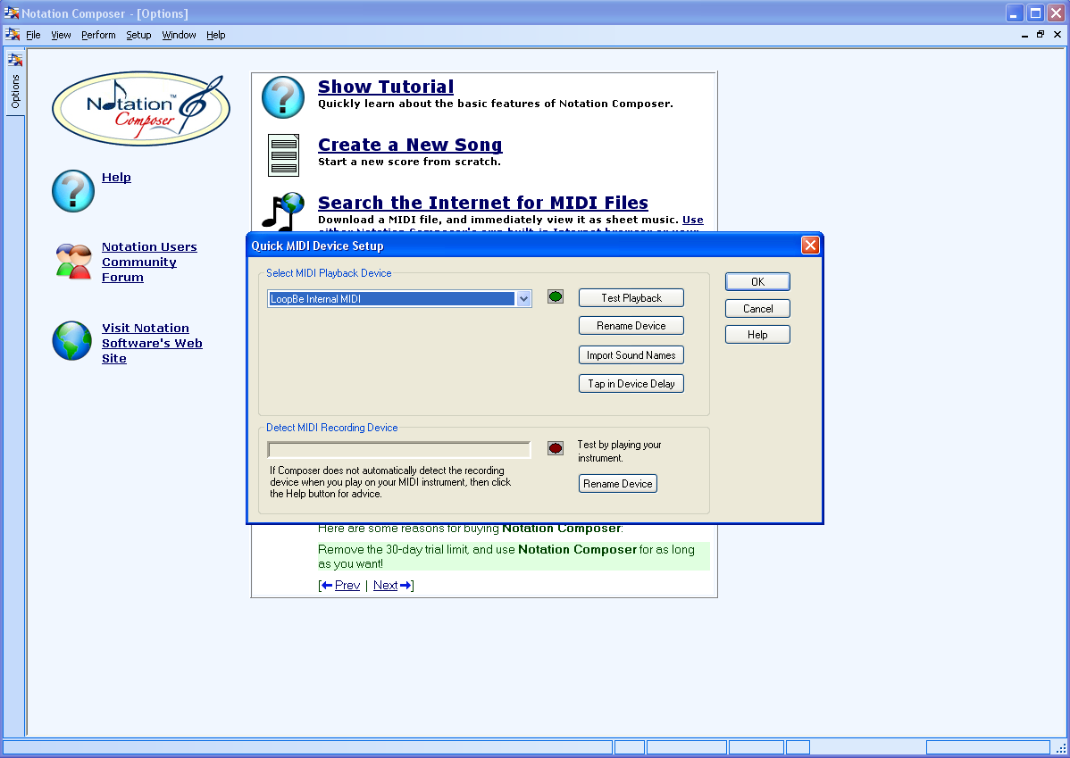The width and height of the screenshot is (1070, 758).
Task: Open the Setup menu
Action: click(138, 35)
